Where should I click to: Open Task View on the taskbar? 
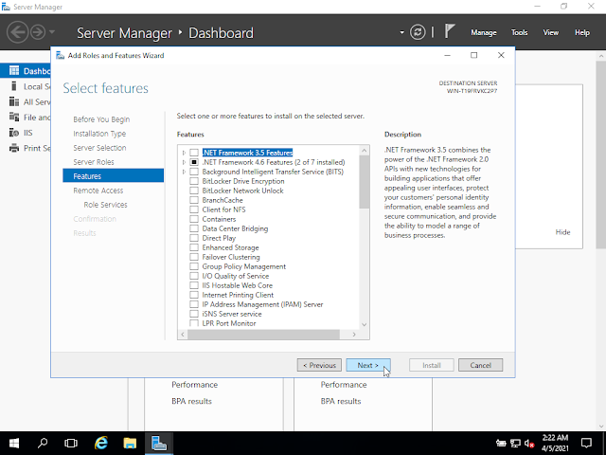(x=71, y=443)
